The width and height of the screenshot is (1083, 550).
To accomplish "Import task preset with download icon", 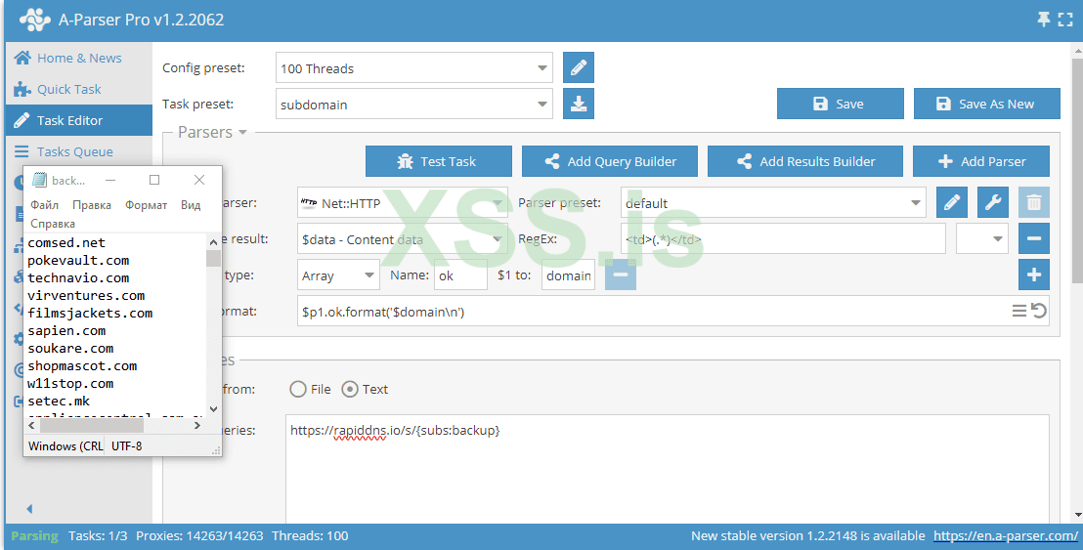I will tap(578, 104).
